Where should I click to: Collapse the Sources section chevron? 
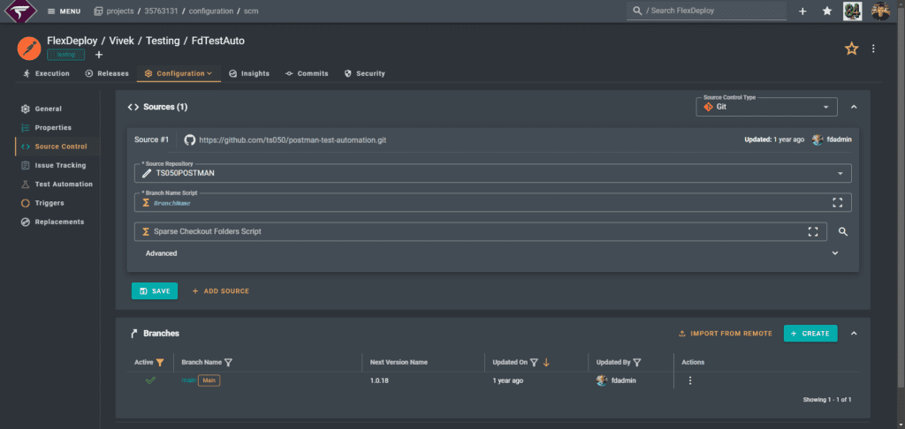pos(854,108)
